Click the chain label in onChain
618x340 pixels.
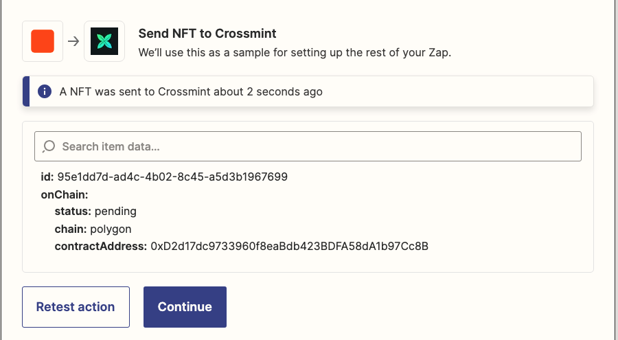pos(71,229)
